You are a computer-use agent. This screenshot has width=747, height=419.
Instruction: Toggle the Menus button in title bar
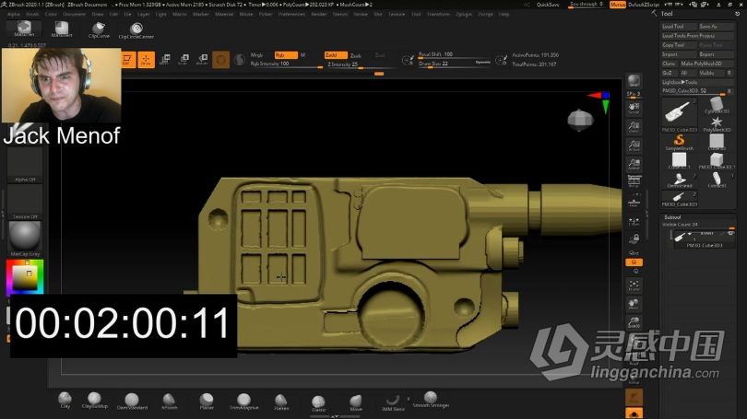click(617, 5)
